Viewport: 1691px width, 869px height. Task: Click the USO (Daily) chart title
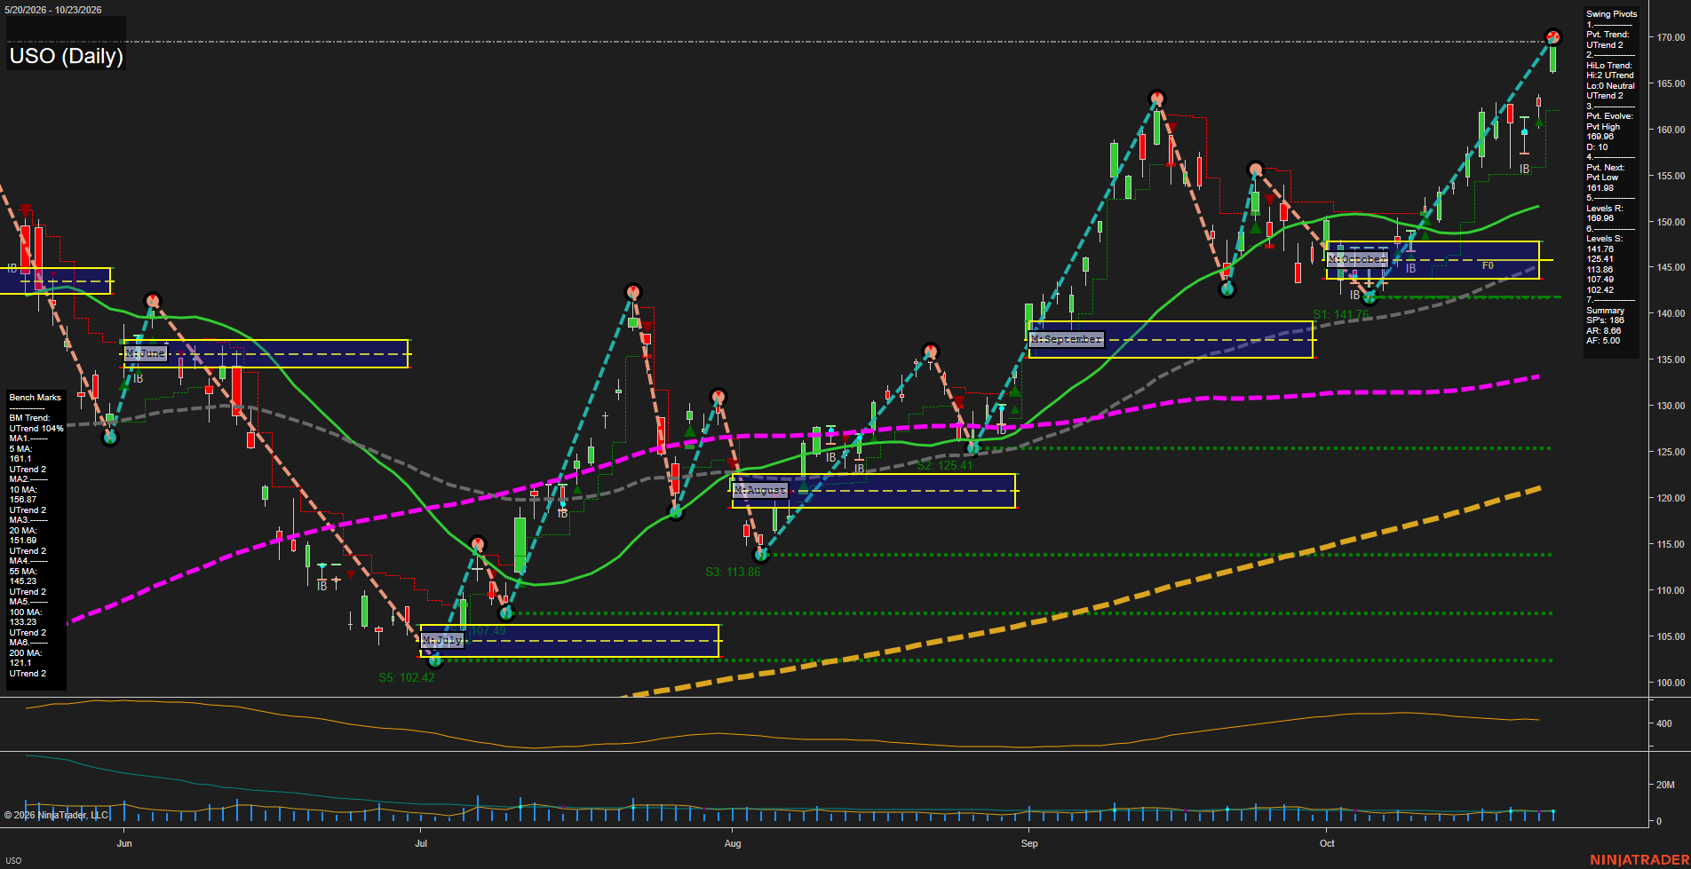66,56
